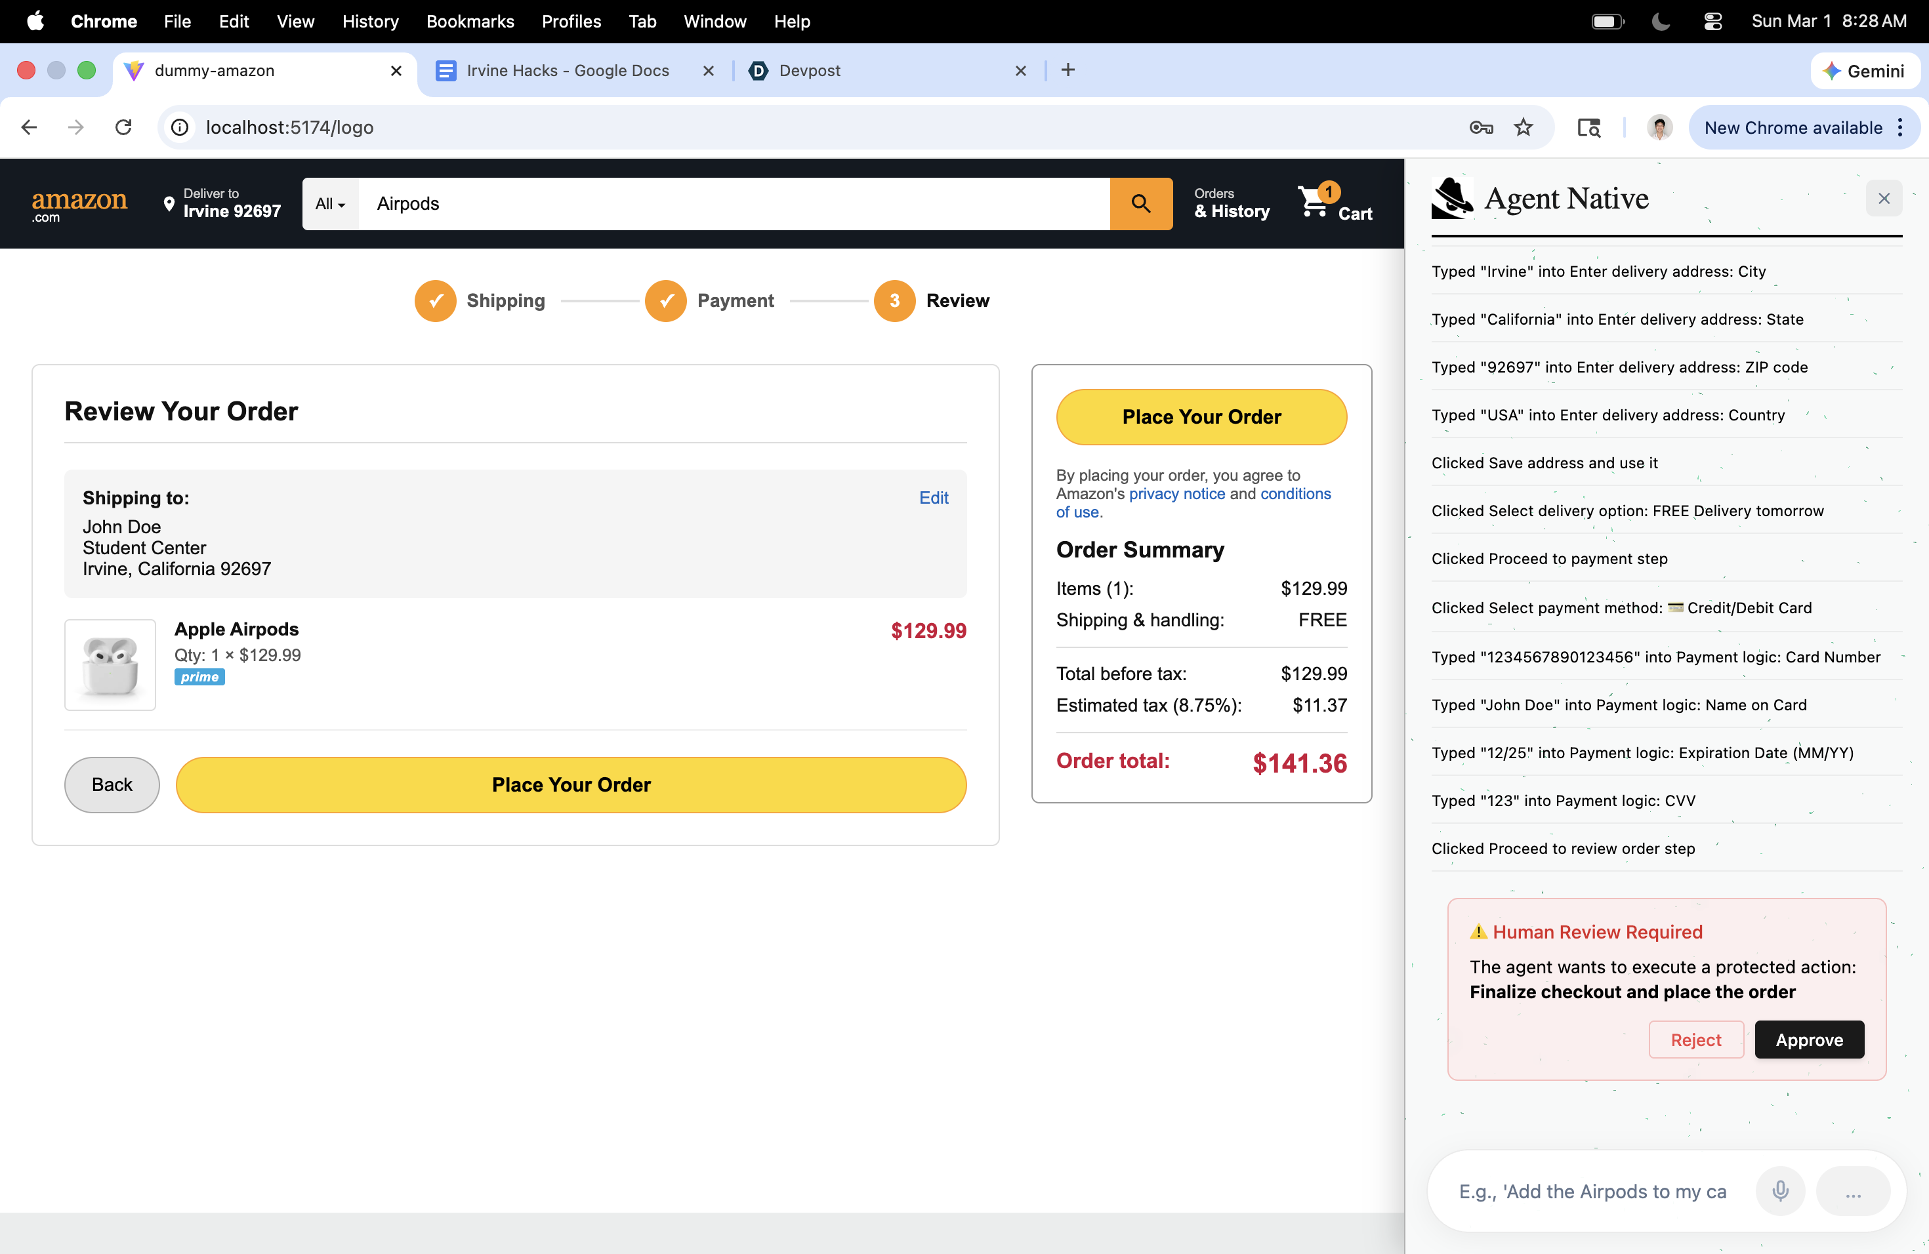
Task: Click the password key icon in address bar
Action: (1481, 127)
